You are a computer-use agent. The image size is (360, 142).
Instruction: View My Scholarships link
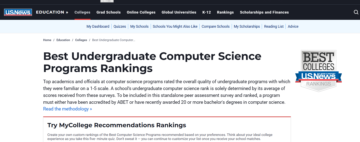pos(247,27)
